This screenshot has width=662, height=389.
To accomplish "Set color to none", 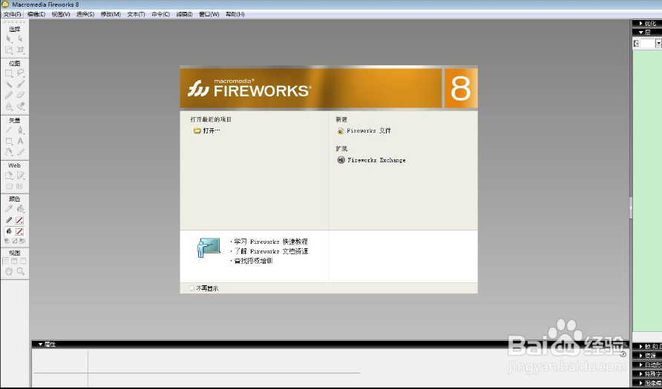I will click(x=15, y=241).
